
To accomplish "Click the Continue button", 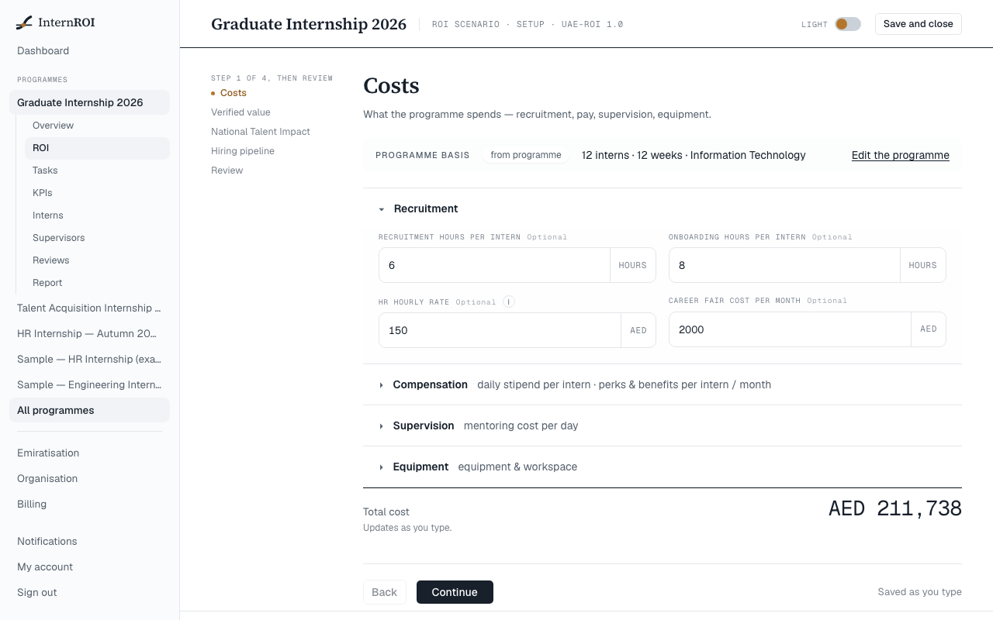I will [455, 592].
